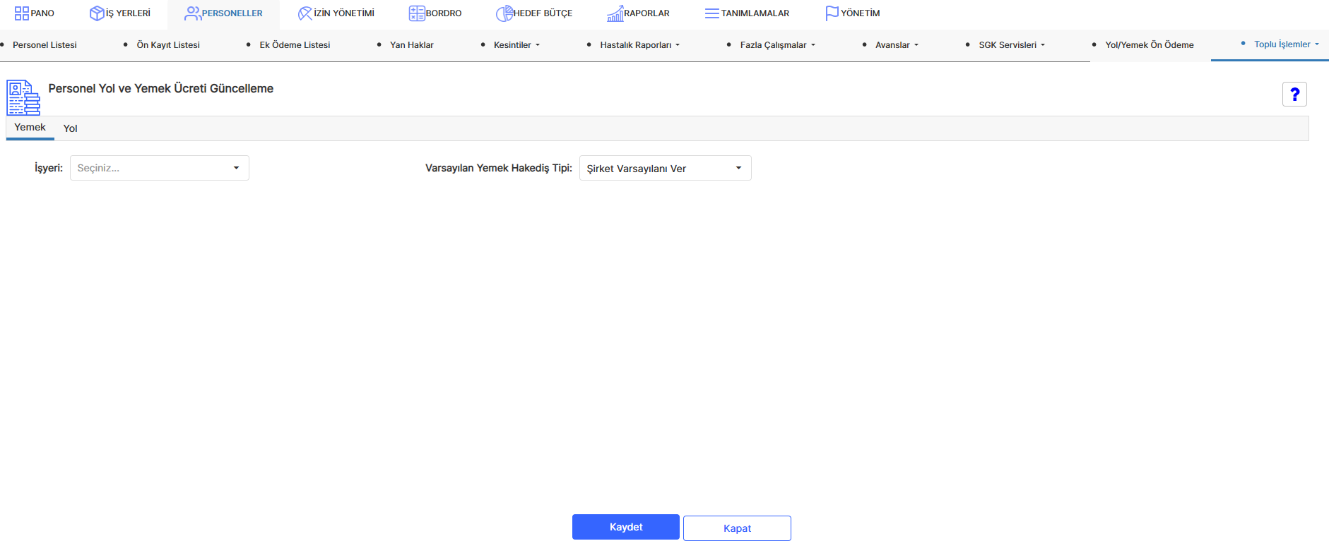This screenshot has width=1329, height=553.
Task: Open the TANIMLAMALAR list icon
Action: coord(712,13)
